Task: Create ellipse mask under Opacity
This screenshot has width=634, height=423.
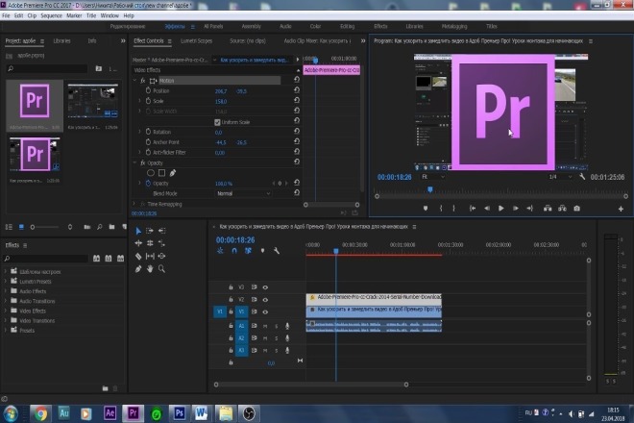Action: pos(151,173)
